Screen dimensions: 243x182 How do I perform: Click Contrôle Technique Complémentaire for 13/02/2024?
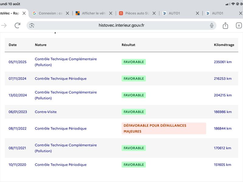click(x=66, y=95)
